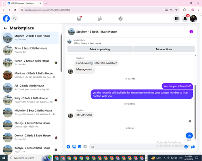Open the Windows Start menu

[x=4, y=158]
